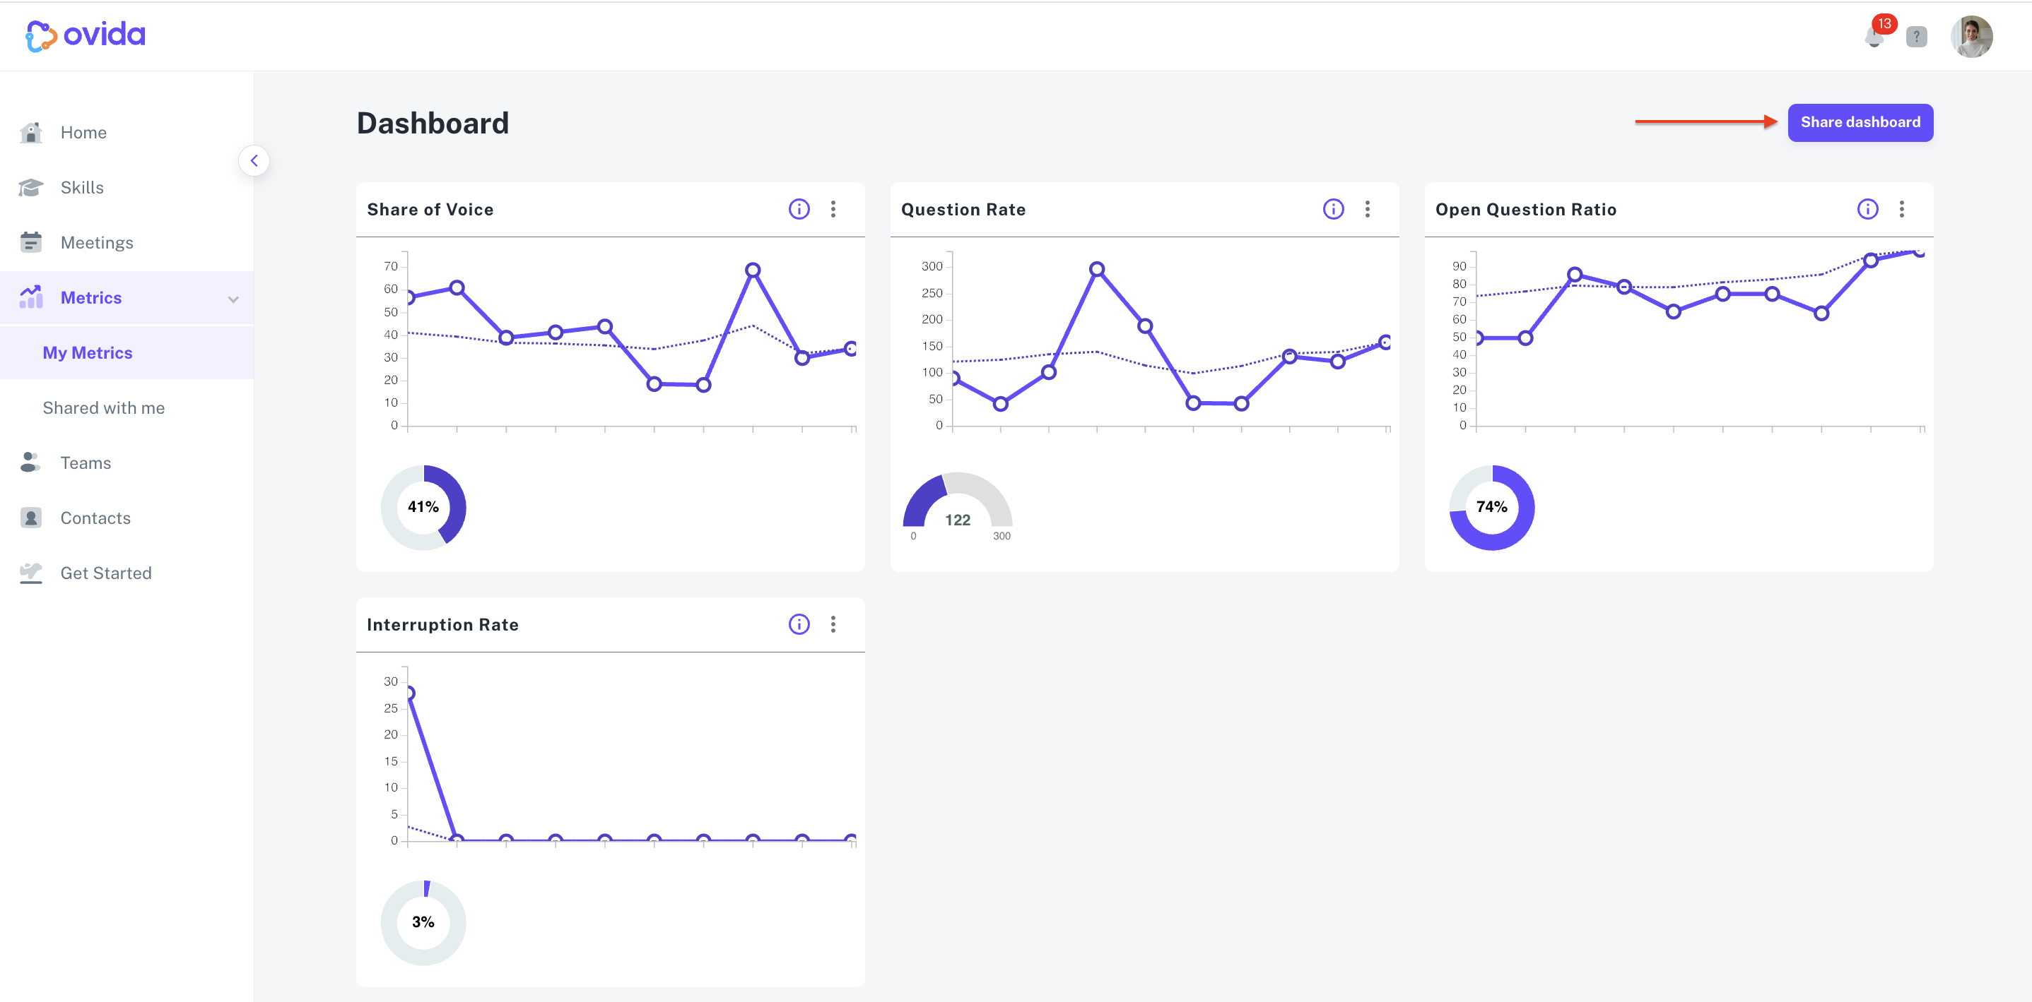Viewport: 2032px width, 1002px height.
Task: Click the Skills graduation cap icon
Action: coord(31,188)
